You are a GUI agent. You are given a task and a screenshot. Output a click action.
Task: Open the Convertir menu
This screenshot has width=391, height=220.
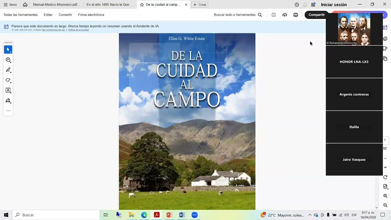[65, 15]
